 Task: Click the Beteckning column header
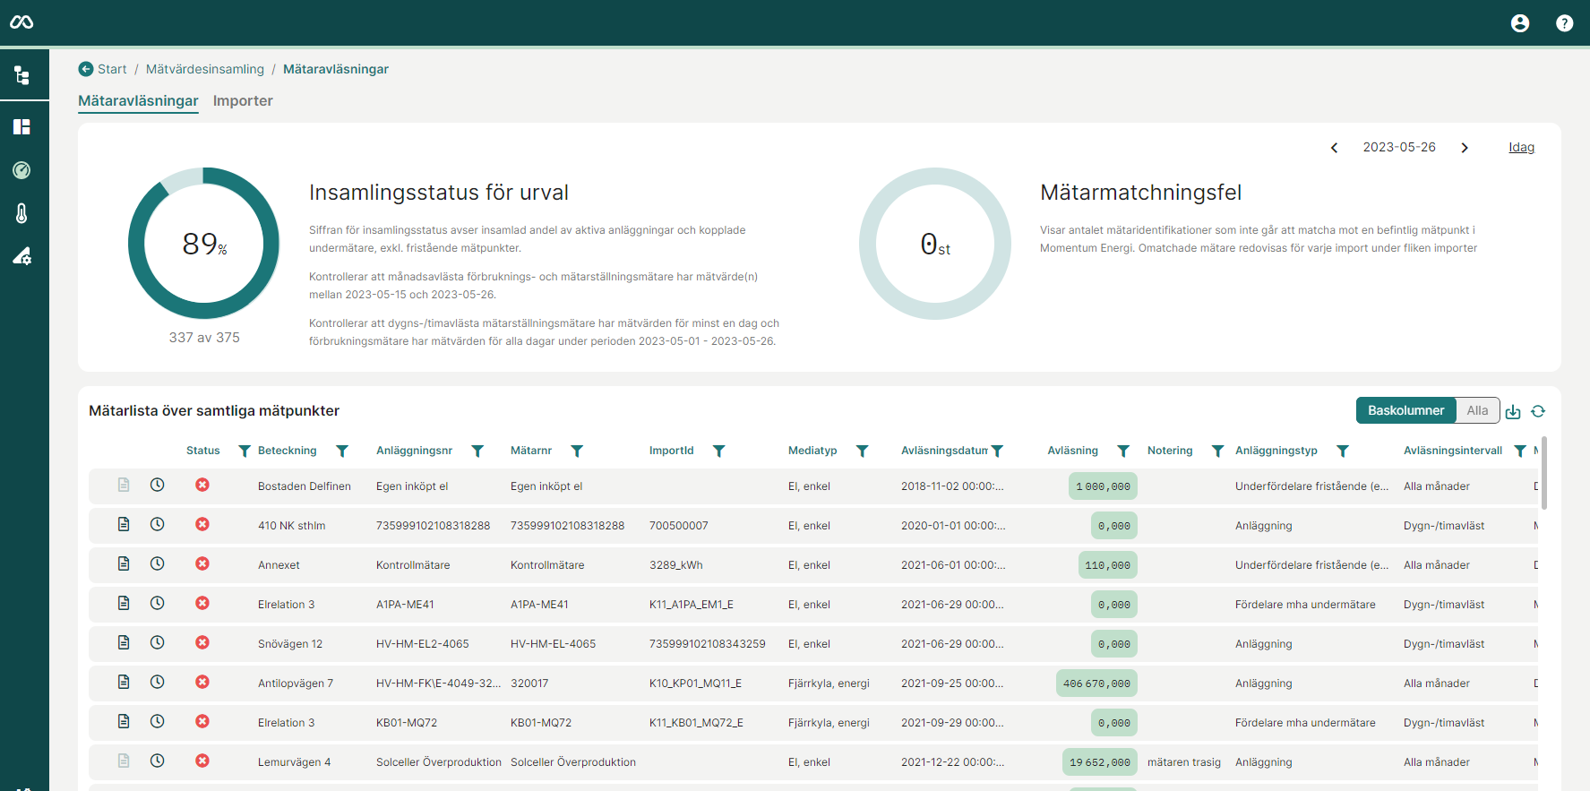287,451
